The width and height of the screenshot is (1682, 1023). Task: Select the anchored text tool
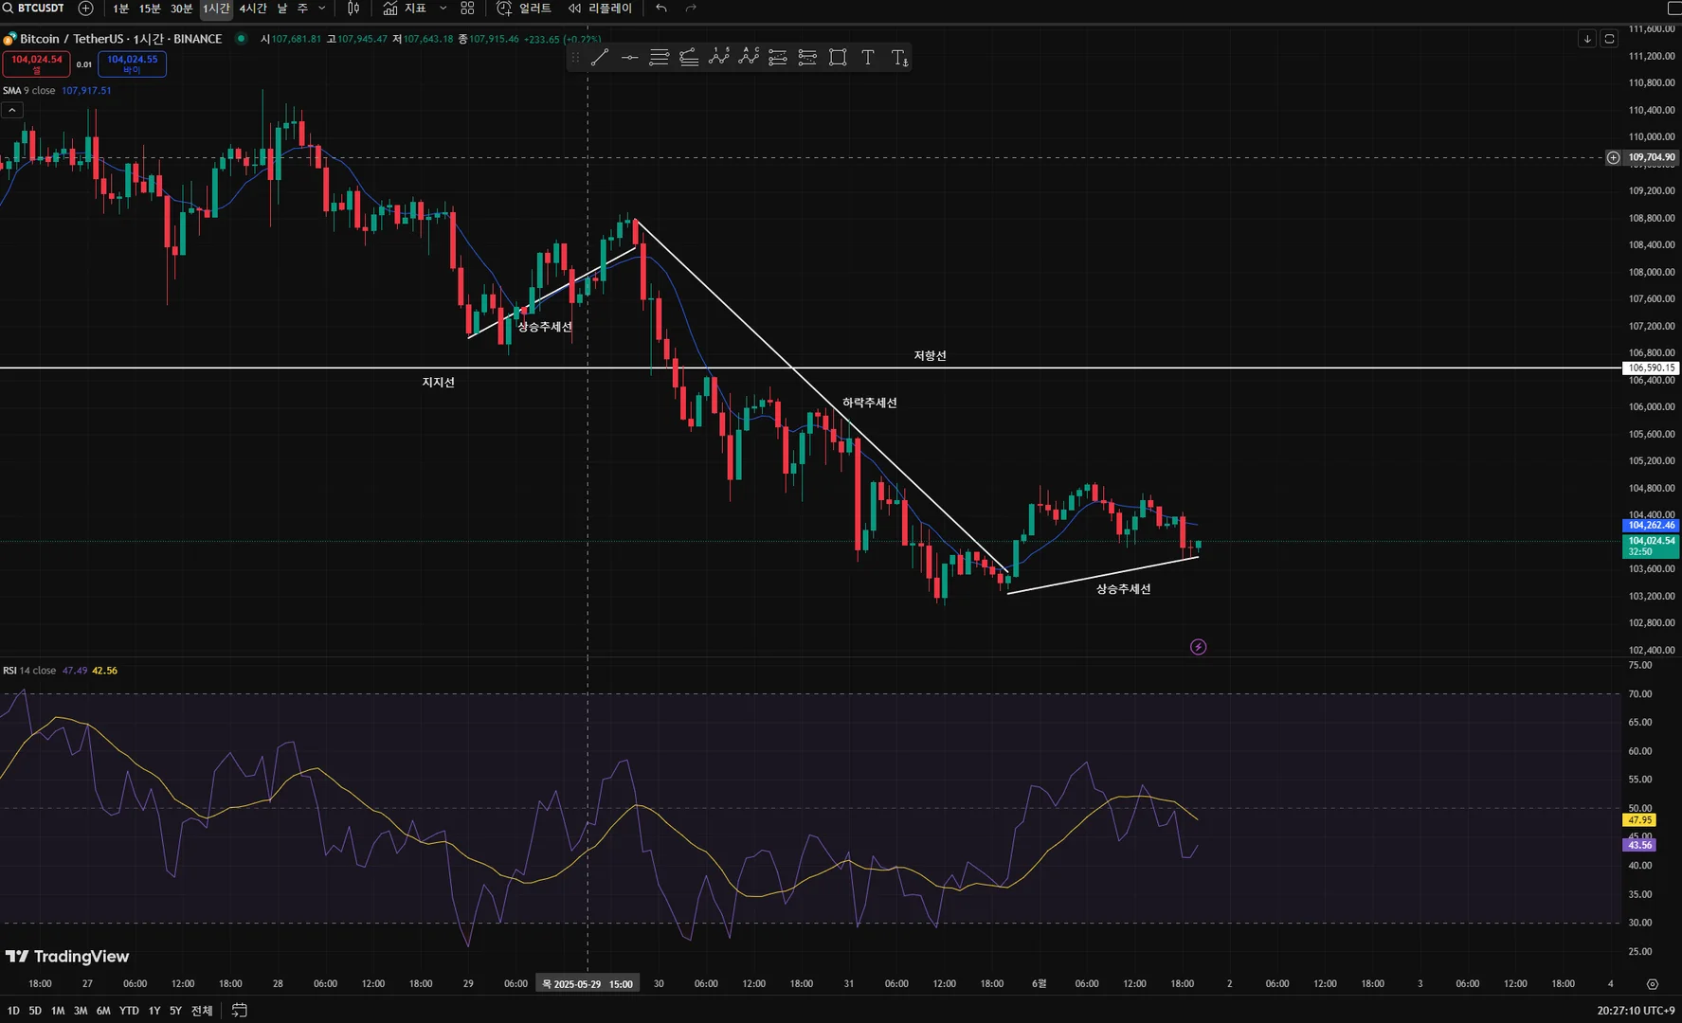click(899, 58)
